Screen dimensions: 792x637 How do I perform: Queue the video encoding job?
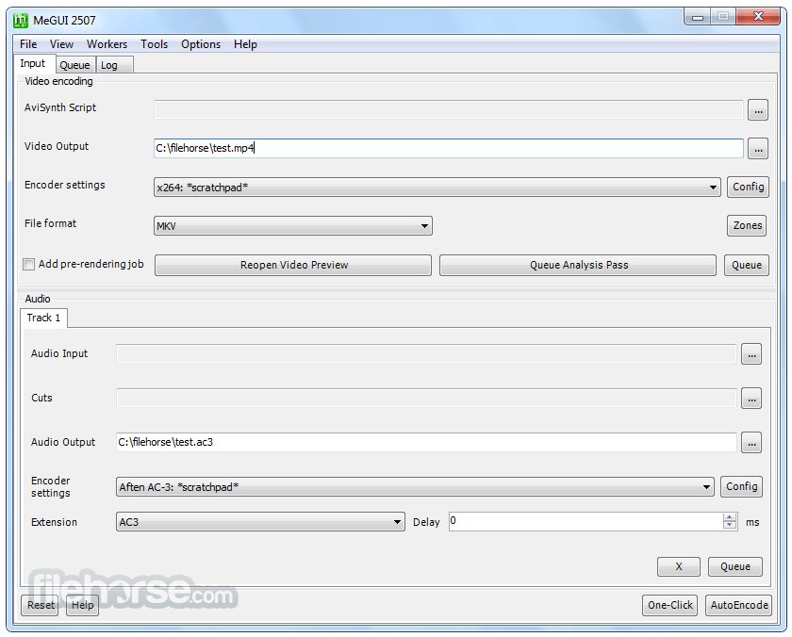pyautogui.click(x=747, y=265)
